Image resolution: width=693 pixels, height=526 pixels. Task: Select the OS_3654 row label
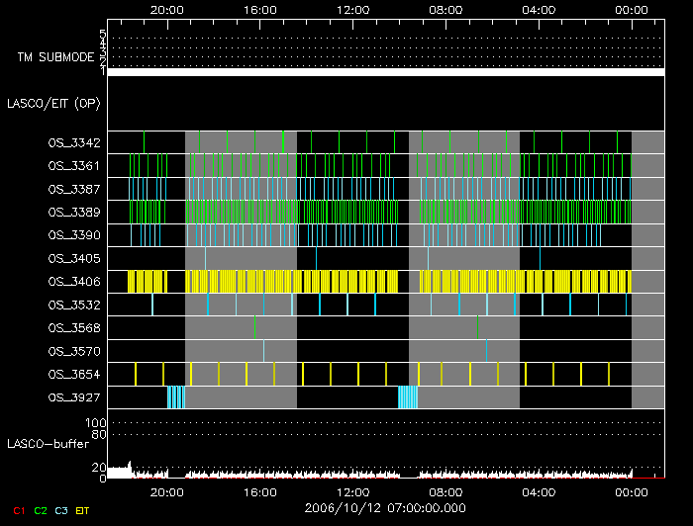74,375
